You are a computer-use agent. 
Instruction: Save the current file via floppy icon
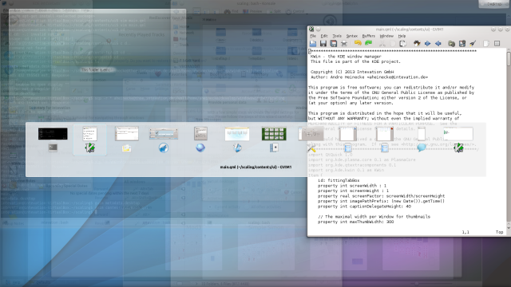coord(323,43)
